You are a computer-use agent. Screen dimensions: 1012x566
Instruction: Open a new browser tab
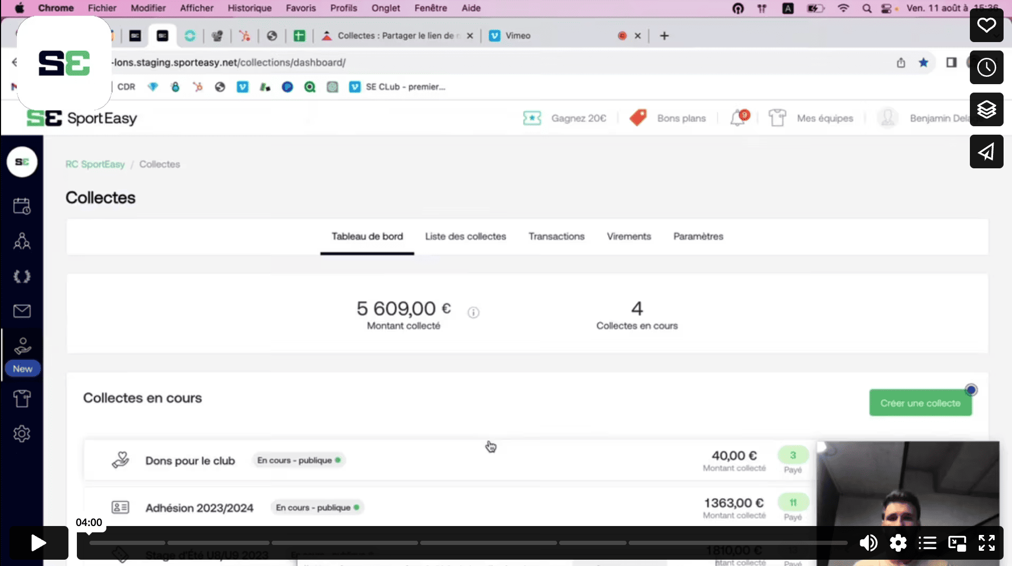coord(664,36)
